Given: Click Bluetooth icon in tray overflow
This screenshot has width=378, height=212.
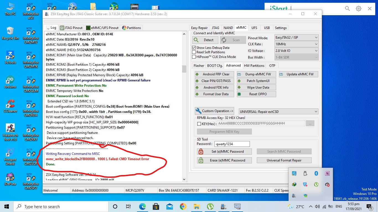Looking at the screenshot, I should point(316,173).
